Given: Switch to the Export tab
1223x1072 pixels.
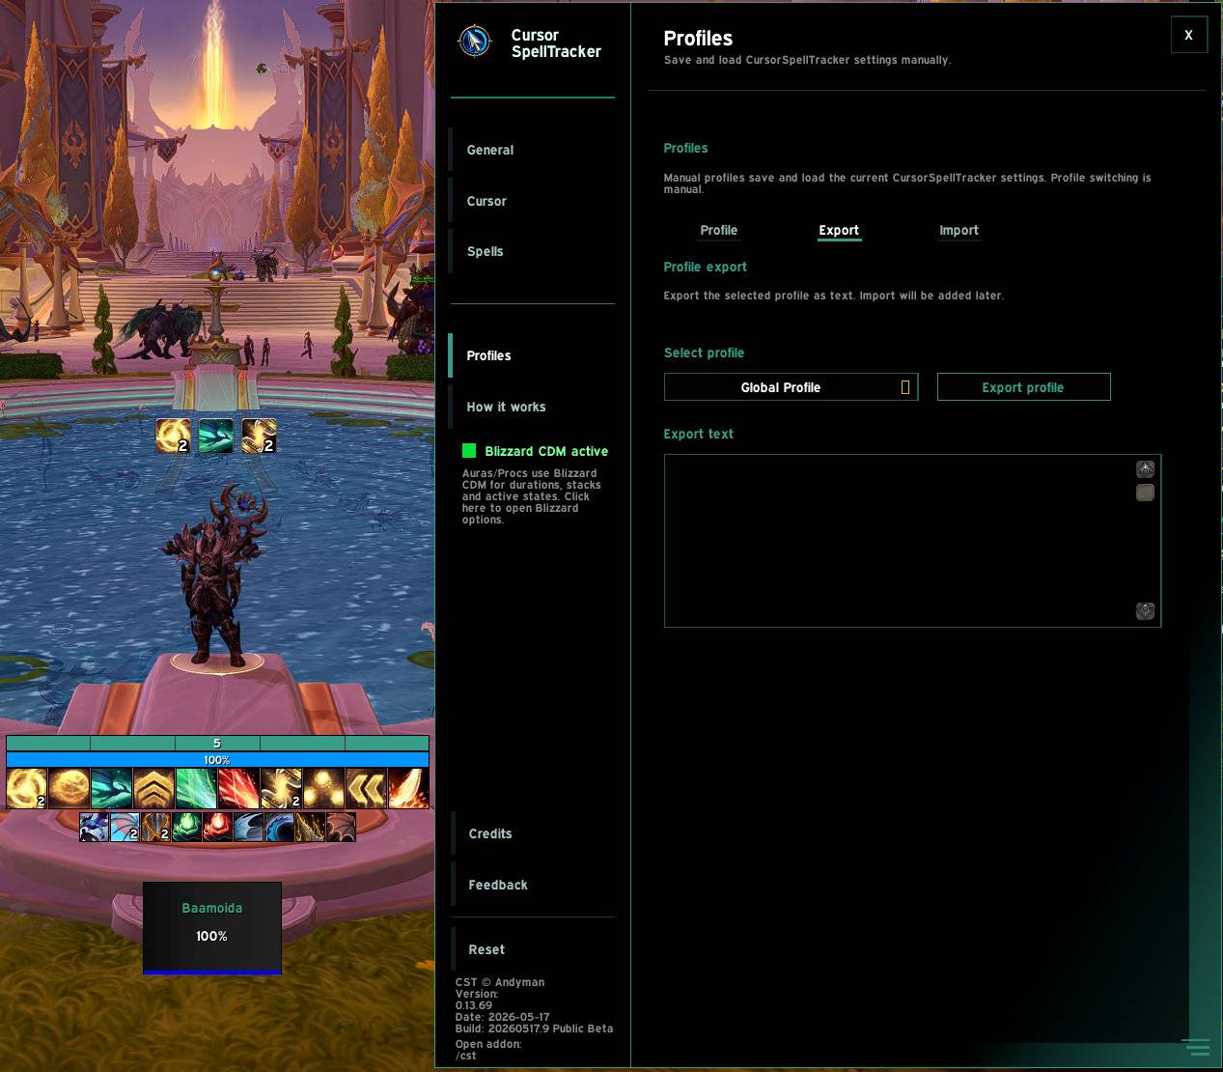Looking at the screenshot, I should pos(839,230).
